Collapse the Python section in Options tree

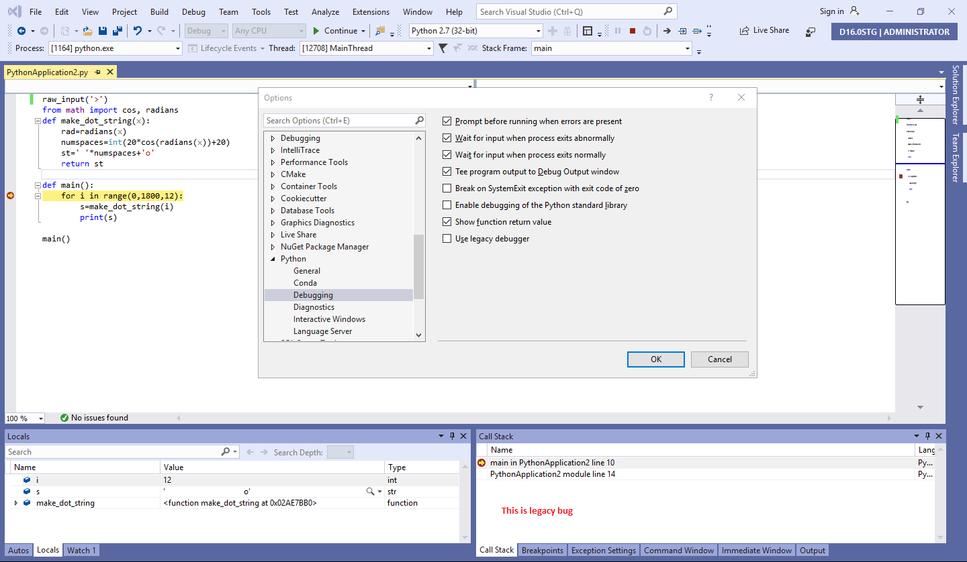(x=274, y=258)
